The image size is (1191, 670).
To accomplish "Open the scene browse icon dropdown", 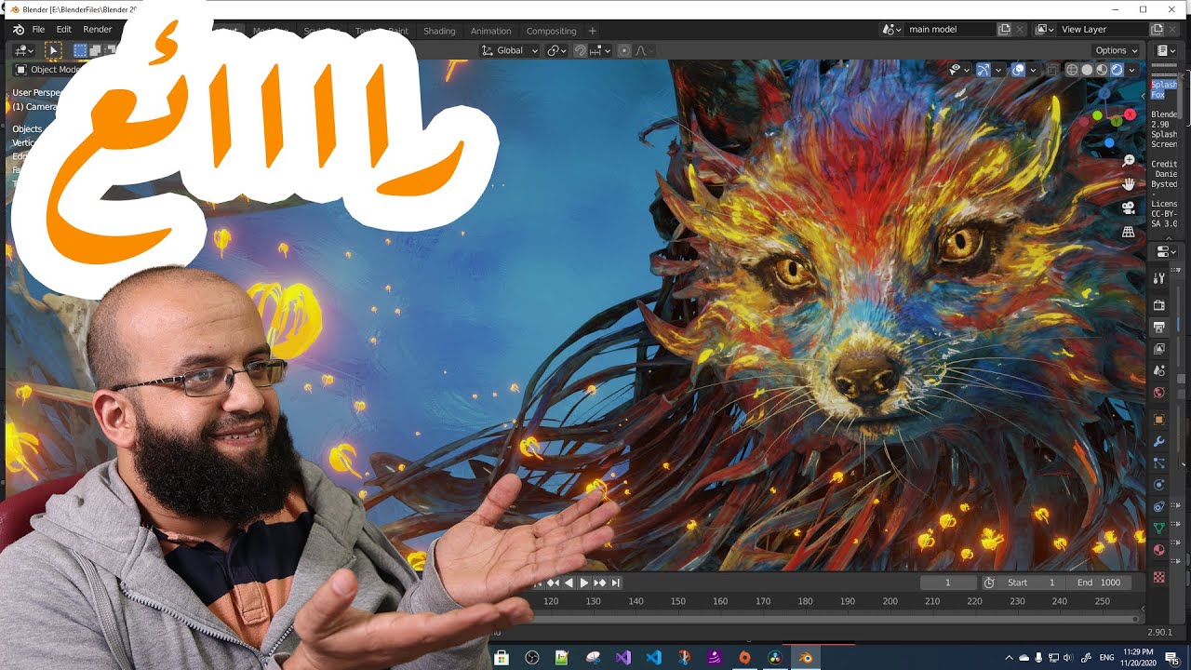I will coord(892,30).
